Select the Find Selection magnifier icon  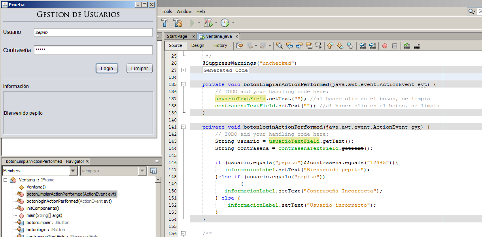280,45
